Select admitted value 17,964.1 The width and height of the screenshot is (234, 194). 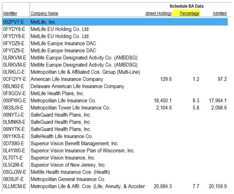218,101
